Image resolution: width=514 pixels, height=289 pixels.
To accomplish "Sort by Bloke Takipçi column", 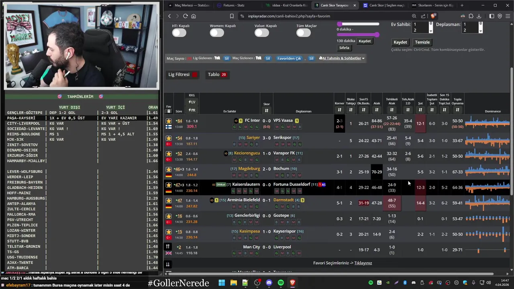I will 351,110.
